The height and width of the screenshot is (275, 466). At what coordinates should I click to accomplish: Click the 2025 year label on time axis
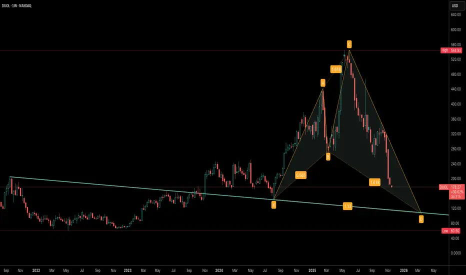click(312, 270)
